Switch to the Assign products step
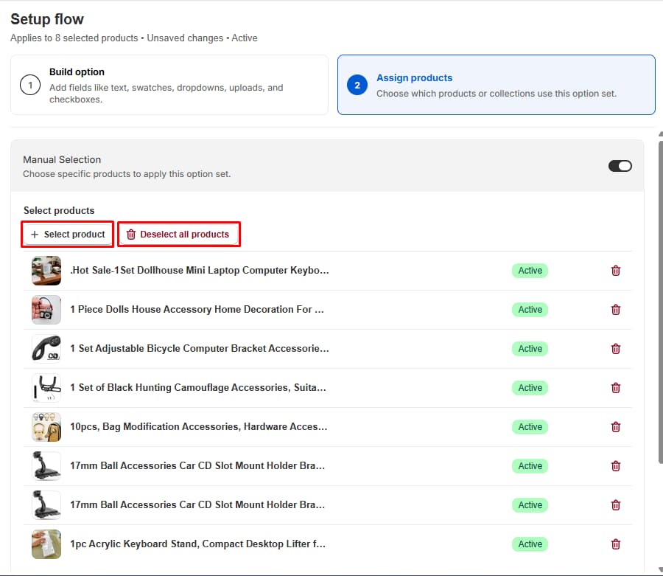The image size is (663, 576). [x=496, y=85]
